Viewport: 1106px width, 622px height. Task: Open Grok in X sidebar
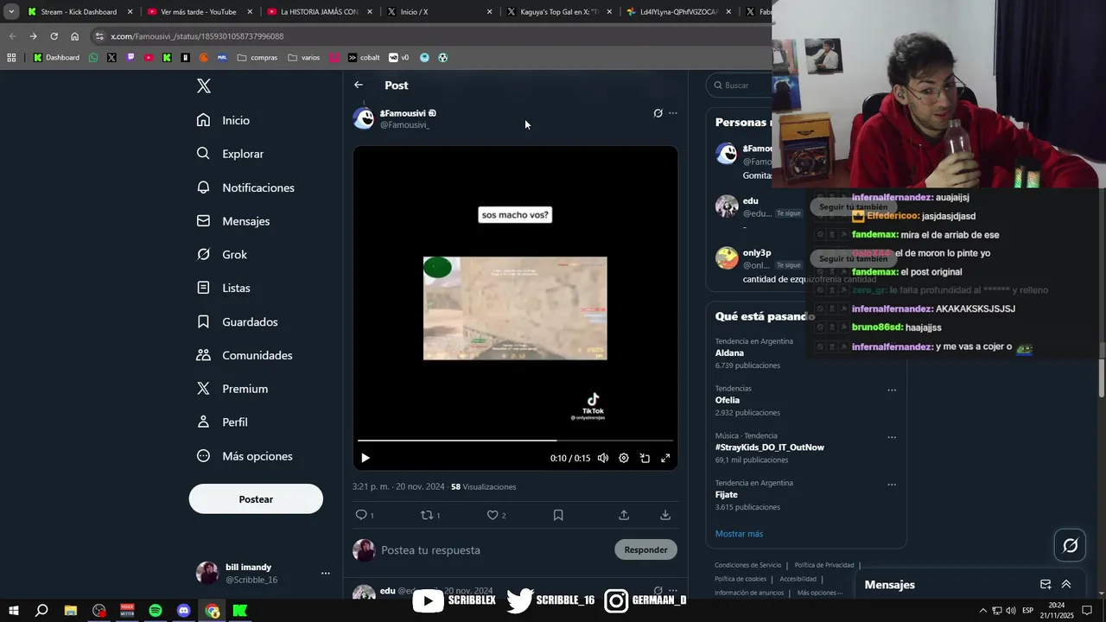pos(222,255)
